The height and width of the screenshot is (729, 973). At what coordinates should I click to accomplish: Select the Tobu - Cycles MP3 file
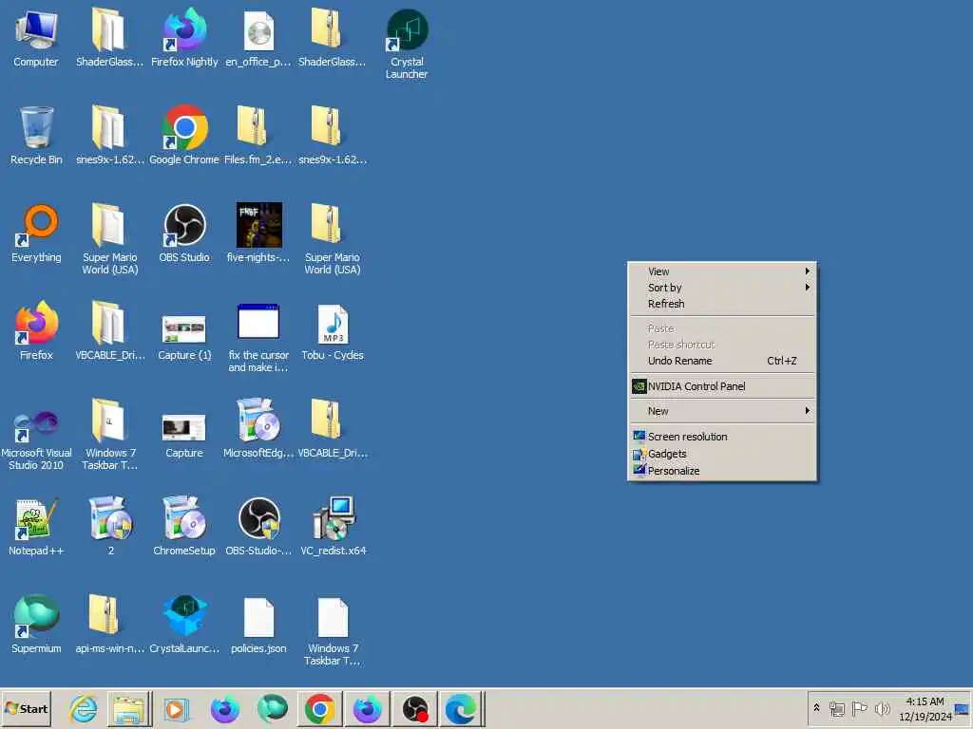pos(333,331)
